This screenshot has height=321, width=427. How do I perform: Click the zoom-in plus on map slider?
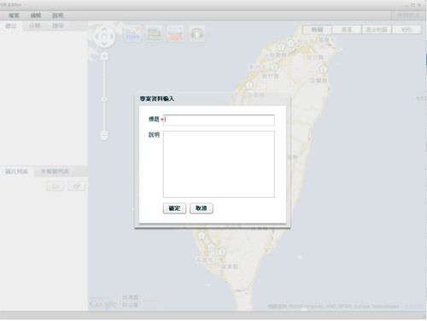pos(104,56)
